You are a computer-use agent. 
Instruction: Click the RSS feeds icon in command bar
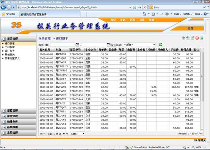click(x=153, y=14)
